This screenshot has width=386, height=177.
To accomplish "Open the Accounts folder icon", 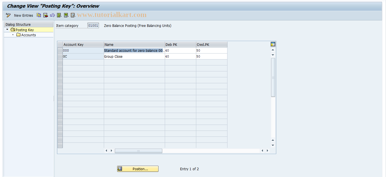I will [x=18, y=35].
